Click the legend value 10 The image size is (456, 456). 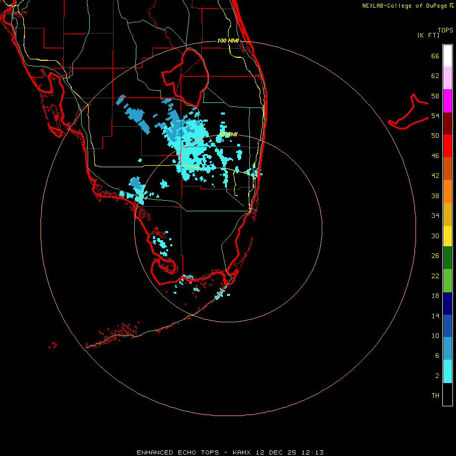click(435, 335)
